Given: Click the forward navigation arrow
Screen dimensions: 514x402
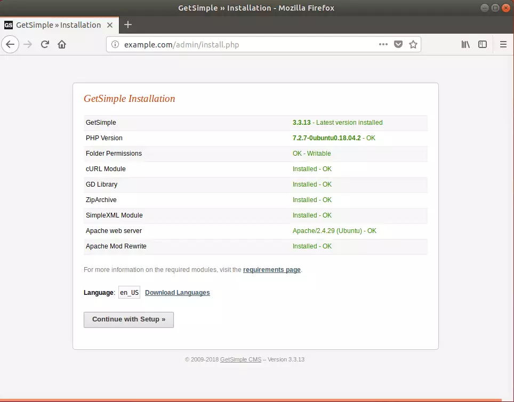Looking at the screenshot, I should point(28,44).
